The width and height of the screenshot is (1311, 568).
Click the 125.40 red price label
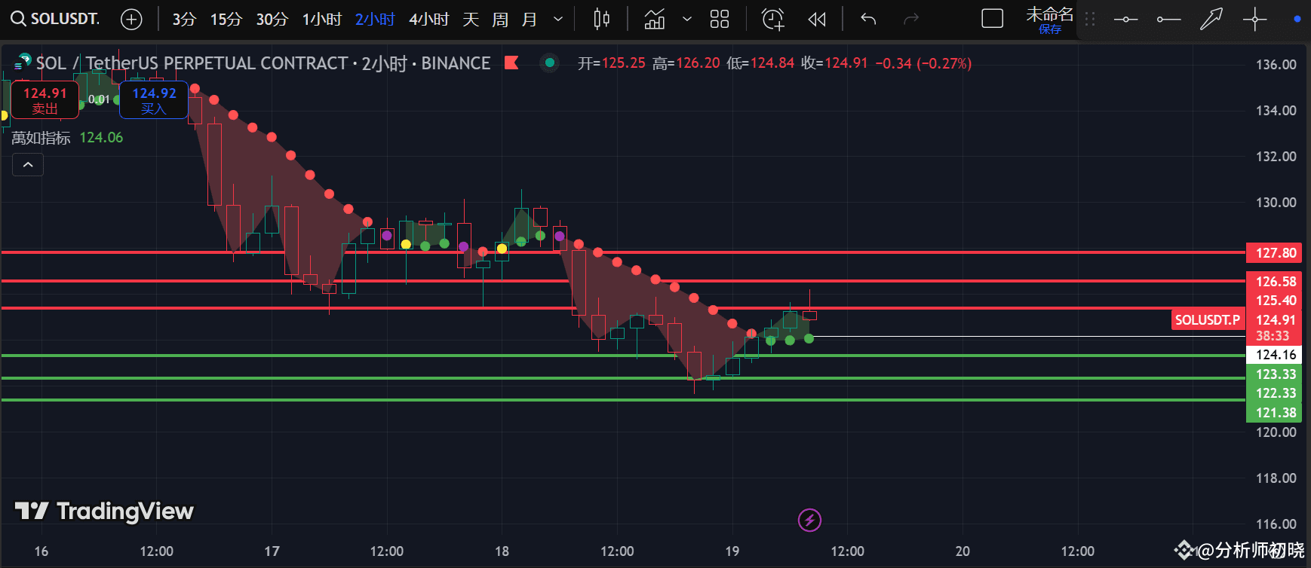(x=1276, y=301)
